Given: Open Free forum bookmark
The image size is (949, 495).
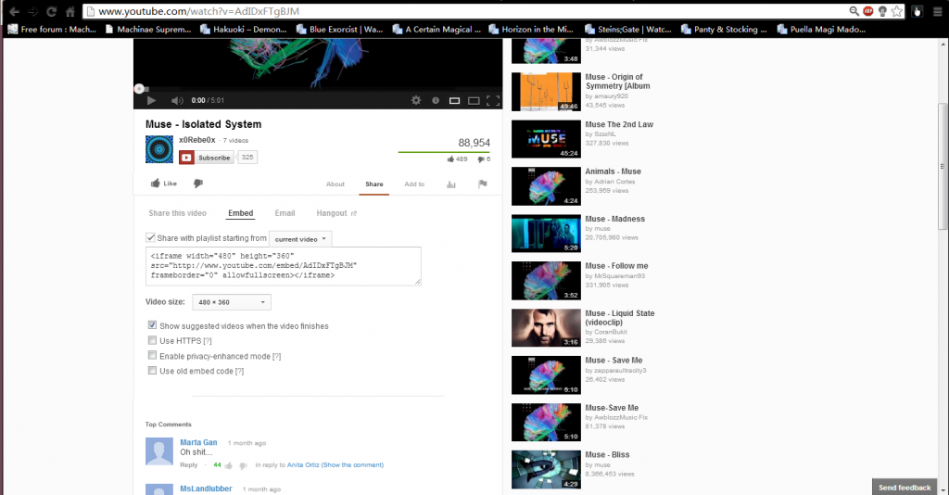Looking at the screenshot, I should (52, 29).
